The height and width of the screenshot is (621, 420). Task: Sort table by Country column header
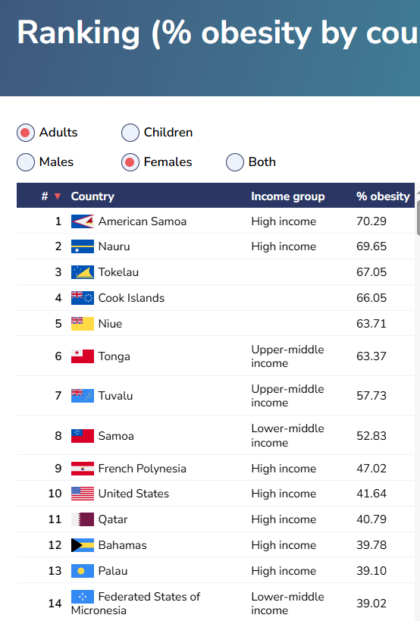(92, 196)
